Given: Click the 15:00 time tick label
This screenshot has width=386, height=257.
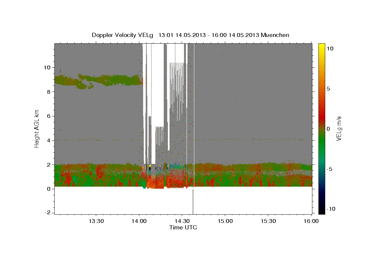Looking at the screenshot, I should coord(225,221).
